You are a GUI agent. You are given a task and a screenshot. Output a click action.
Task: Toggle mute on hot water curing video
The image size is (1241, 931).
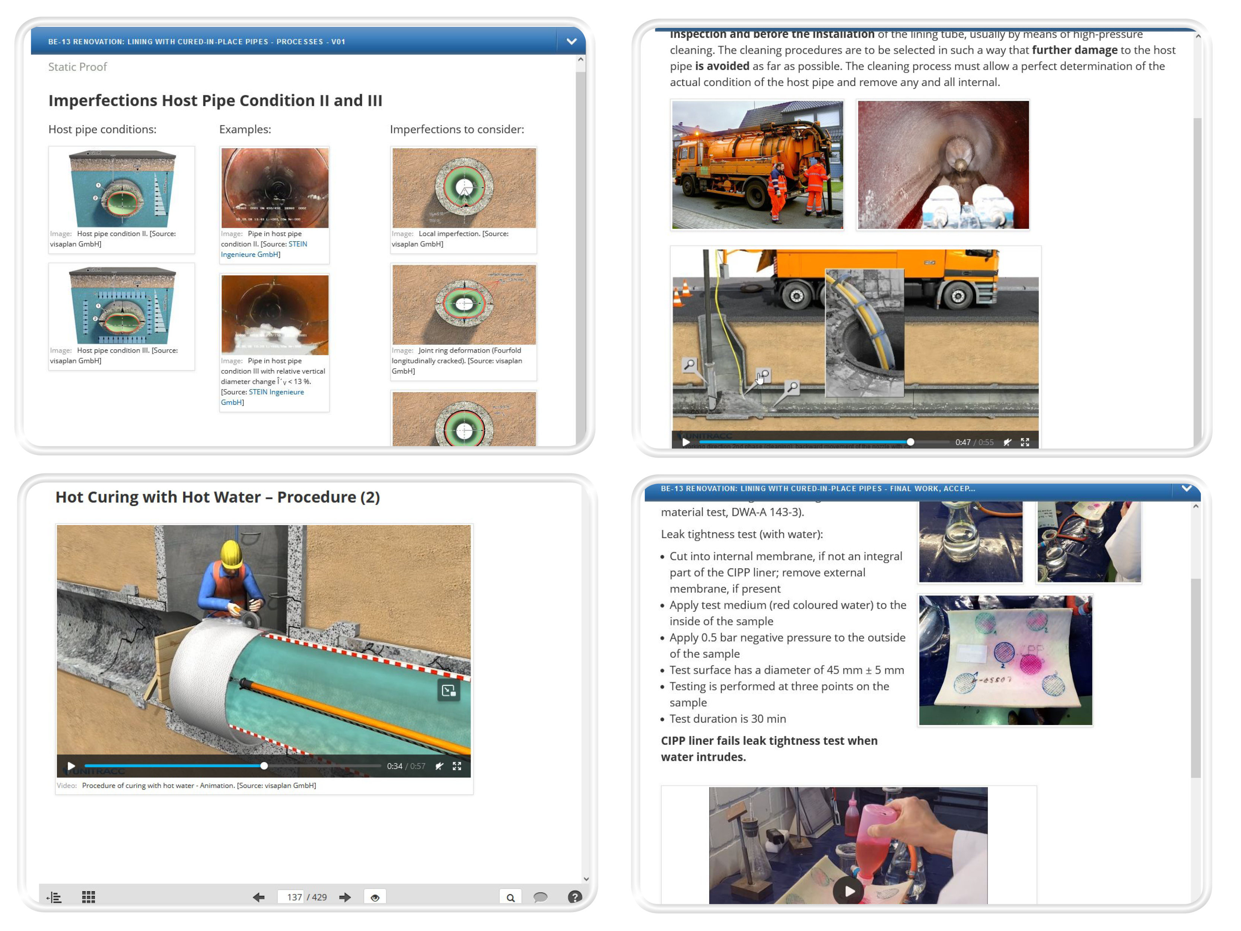coord(439,766)
